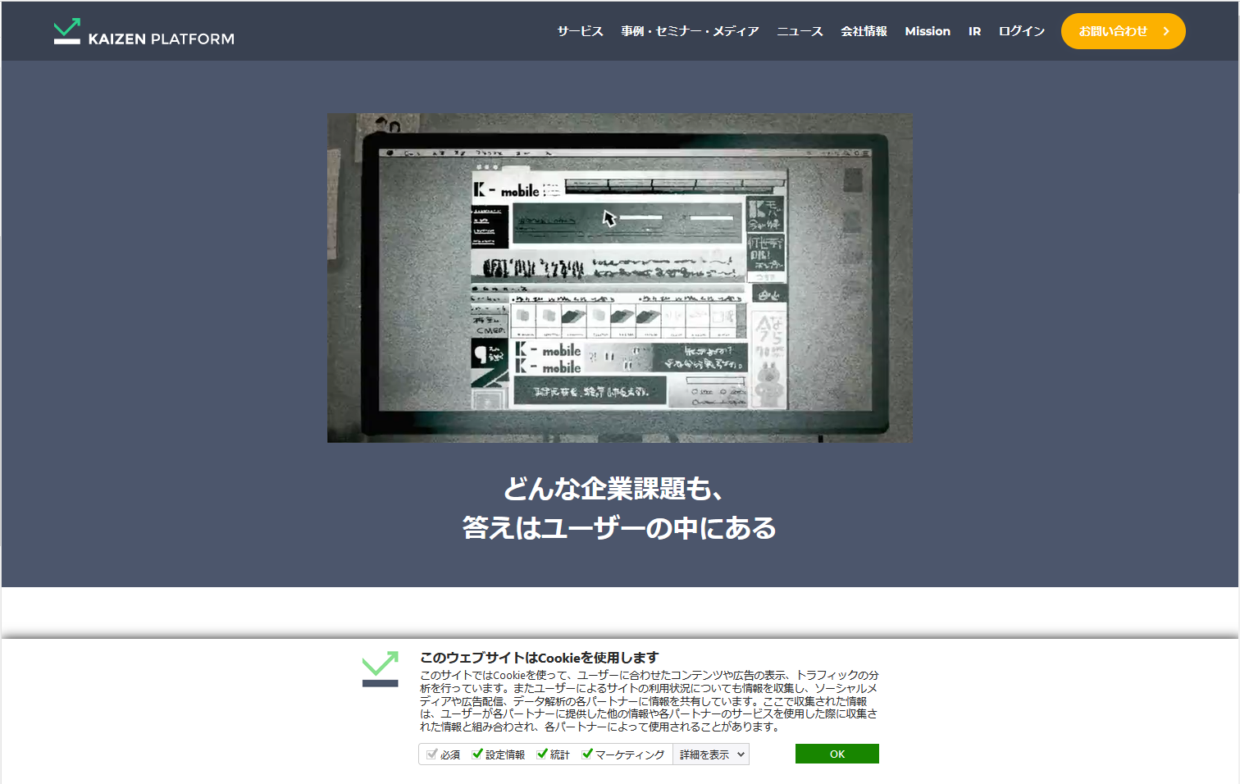Open the サービス menu
The width and height of the screenshot is (1240, 784).
[580, 31]
